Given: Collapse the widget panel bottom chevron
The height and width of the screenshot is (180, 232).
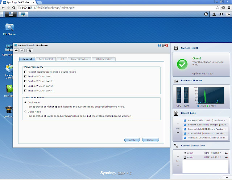Looking at the screenshot, I should (x=227, y=177).
